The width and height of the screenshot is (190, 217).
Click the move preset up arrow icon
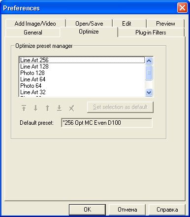click(47, 108)
